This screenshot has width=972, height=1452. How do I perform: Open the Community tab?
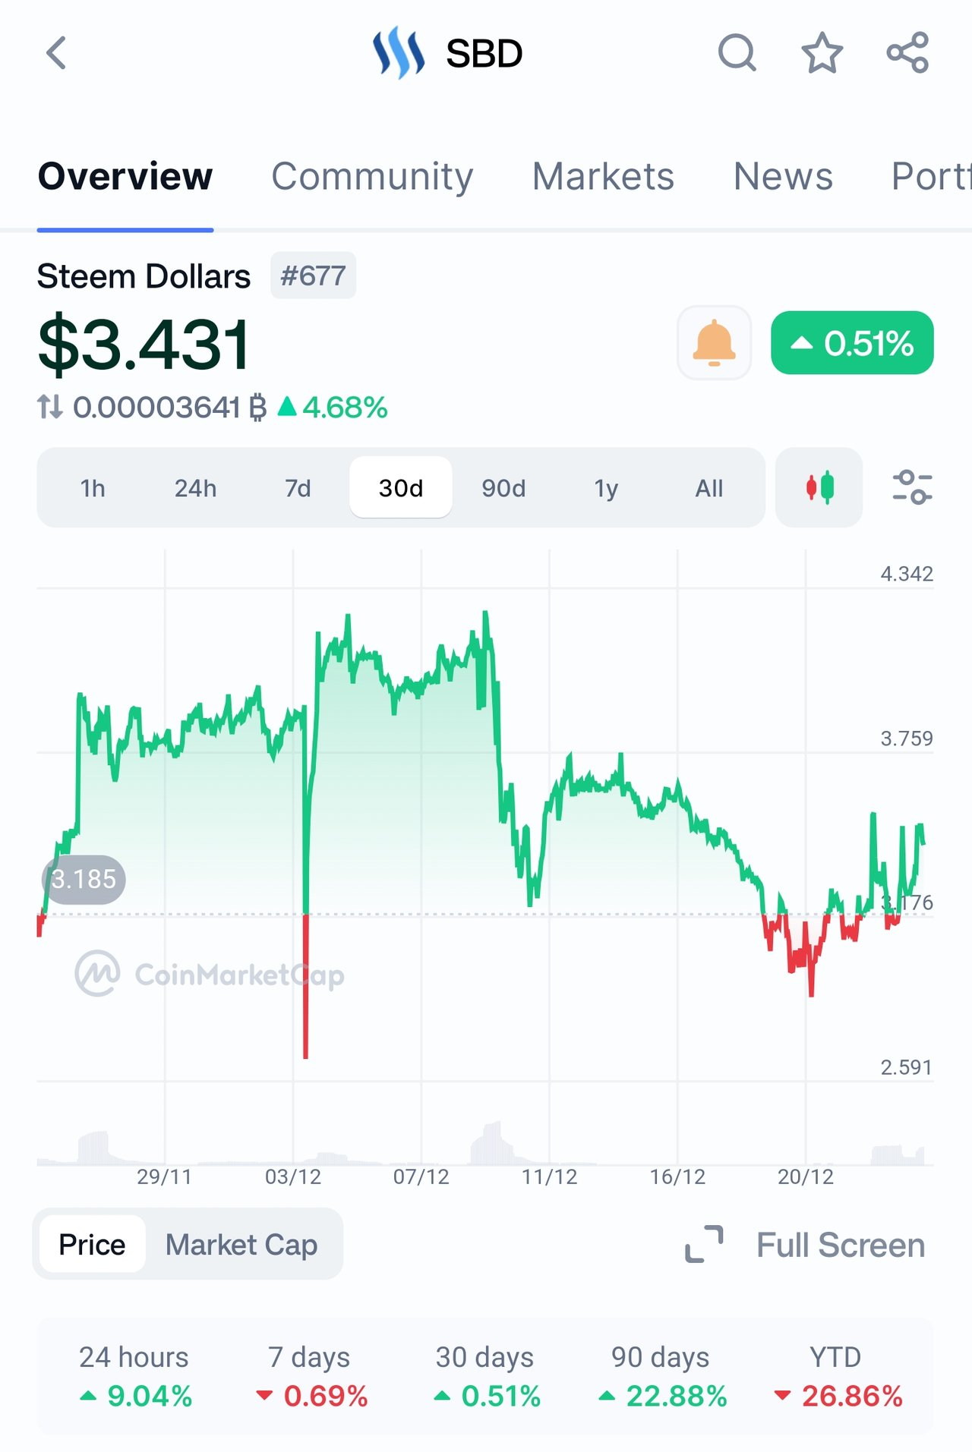(x=372, y=177)
